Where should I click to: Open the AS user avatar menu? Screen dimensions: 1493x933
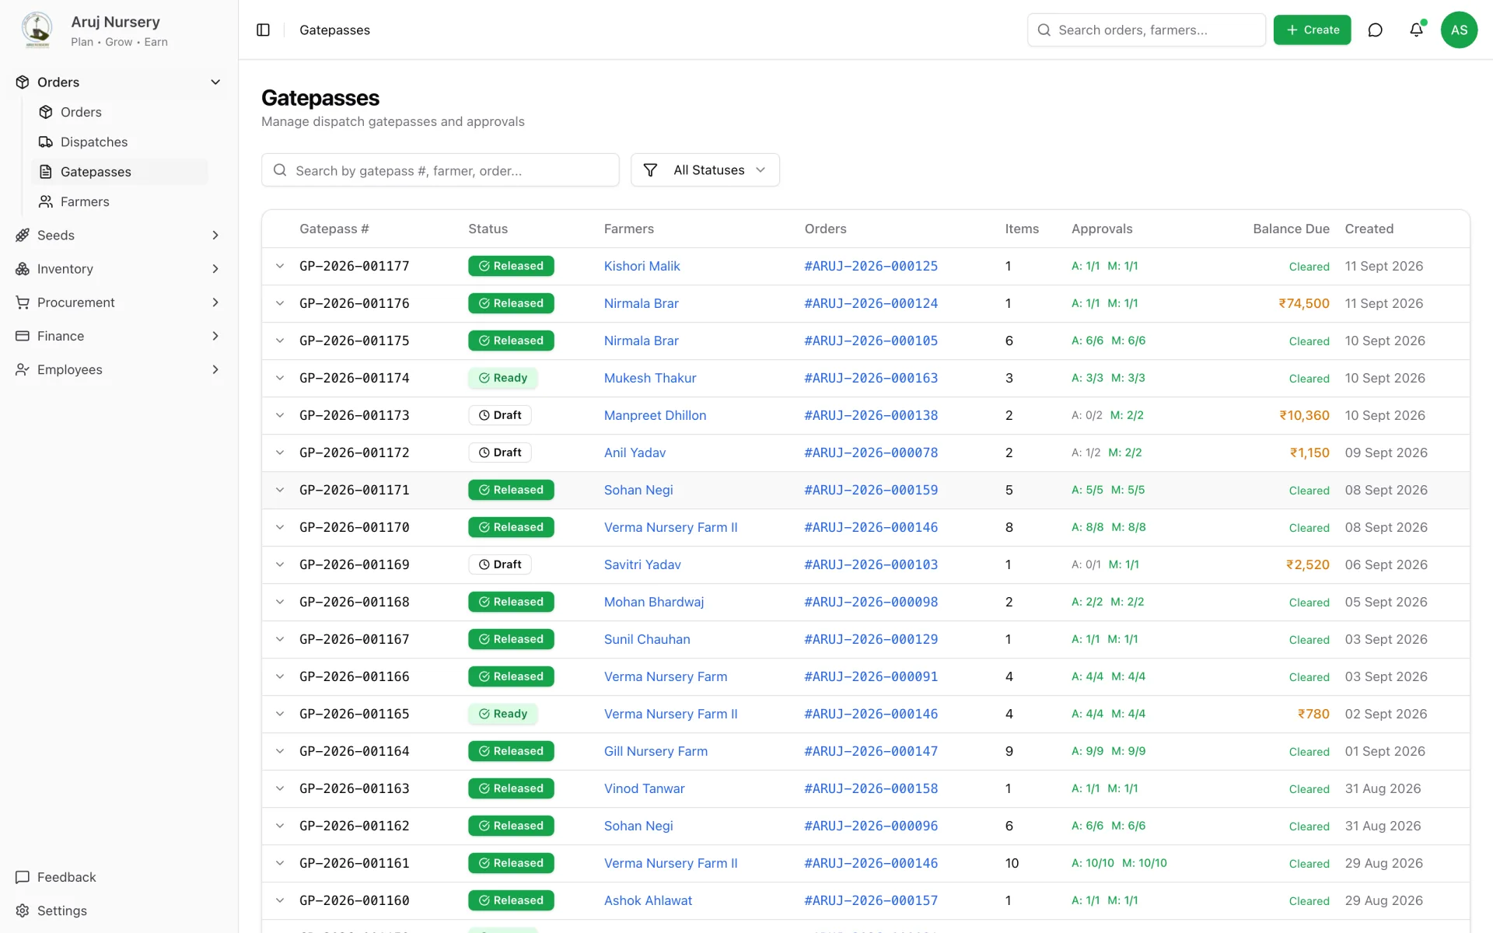click(1459, 30)
